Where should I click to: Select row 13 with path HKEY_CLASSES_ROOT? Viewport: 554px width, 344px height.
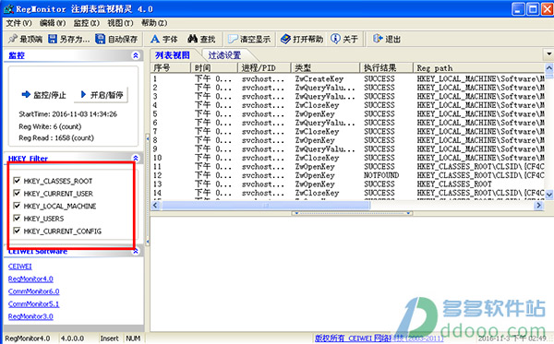[348, 184]
